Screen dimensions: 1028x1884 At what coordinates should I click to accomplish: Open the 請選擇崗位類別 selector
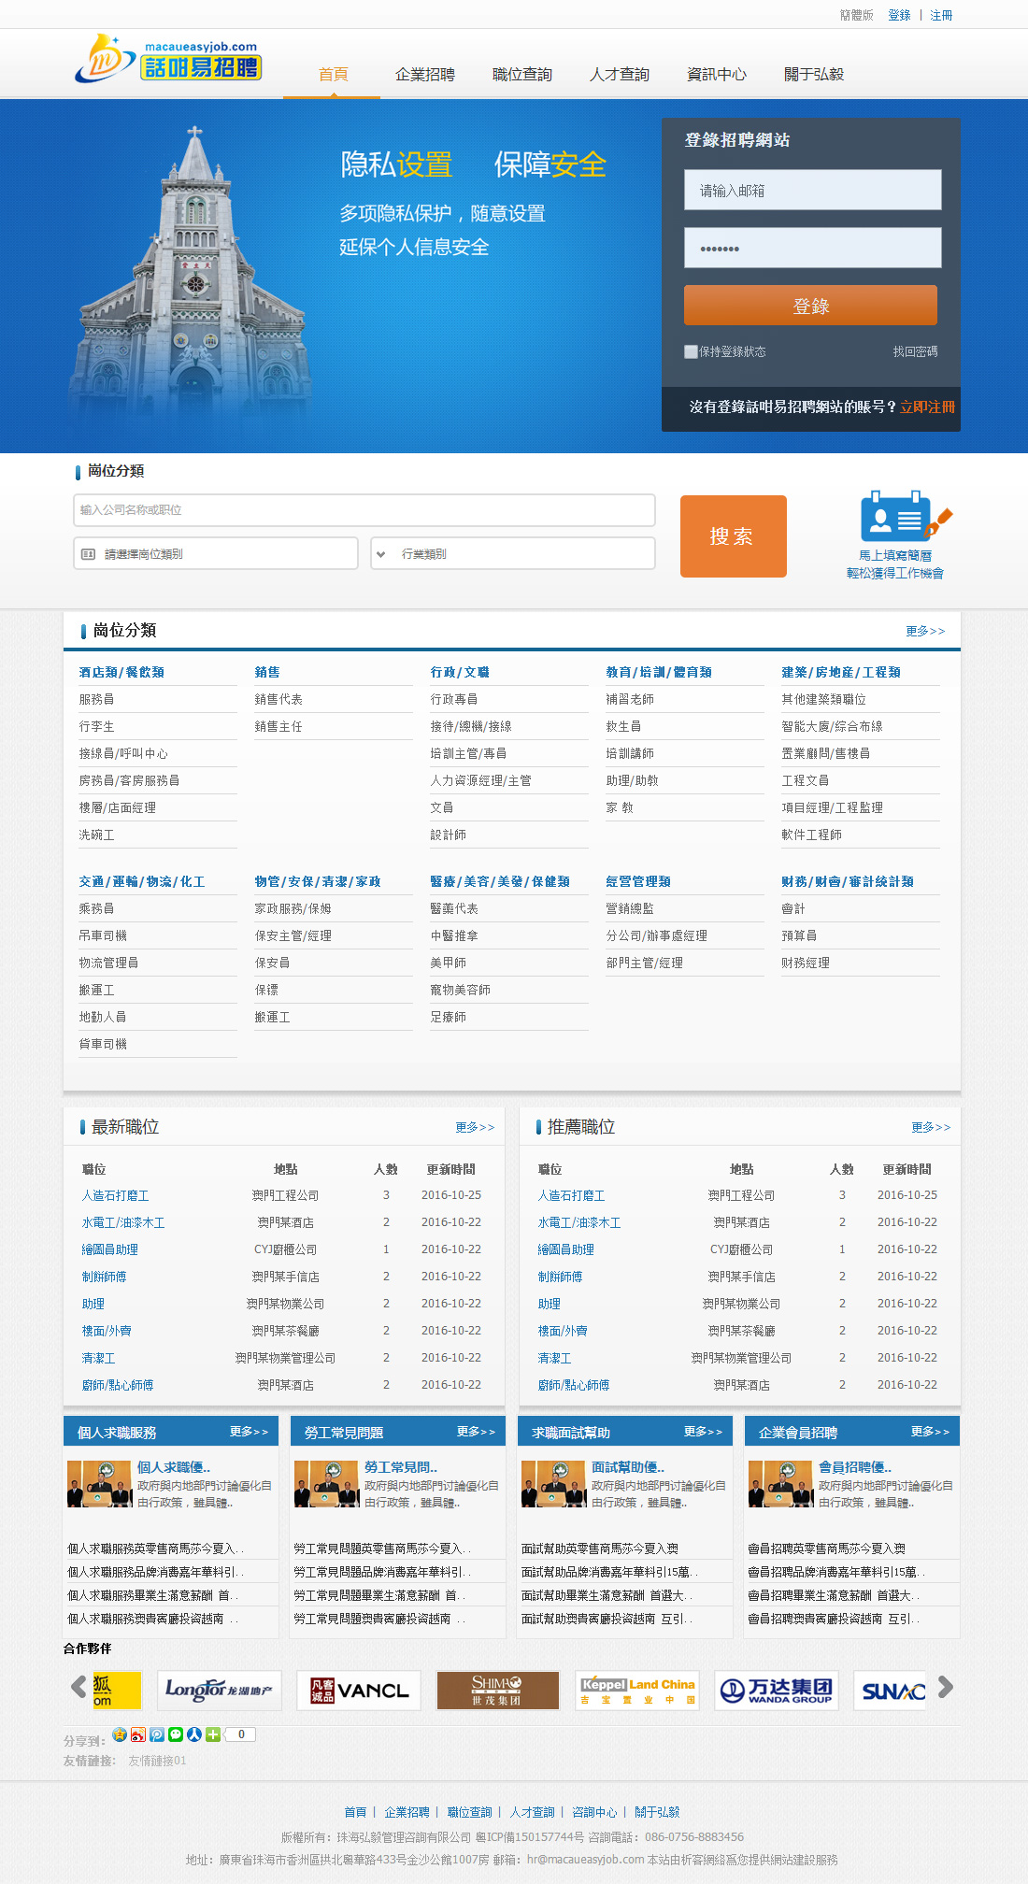pyautogui.click(x=216, y=553)
